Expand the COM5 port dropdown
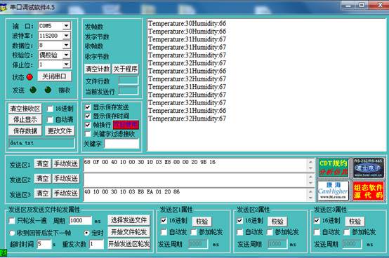 (x=66, y=26)
